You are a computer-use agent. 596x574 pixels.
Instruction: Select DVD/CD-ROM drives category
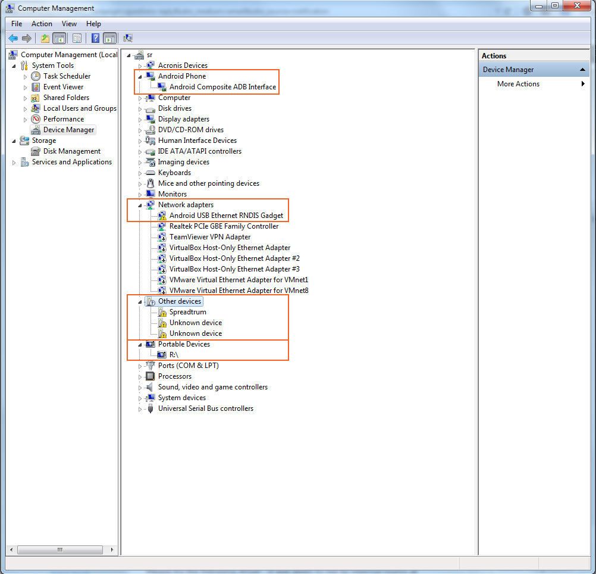click(x=191, y=130)
